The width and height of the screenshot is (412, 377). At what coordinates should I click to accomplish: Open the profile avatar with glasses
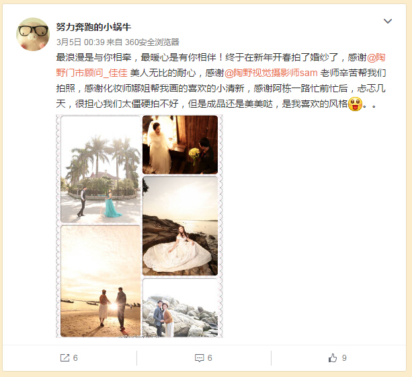pyautogui.click(x=33, y=34)
